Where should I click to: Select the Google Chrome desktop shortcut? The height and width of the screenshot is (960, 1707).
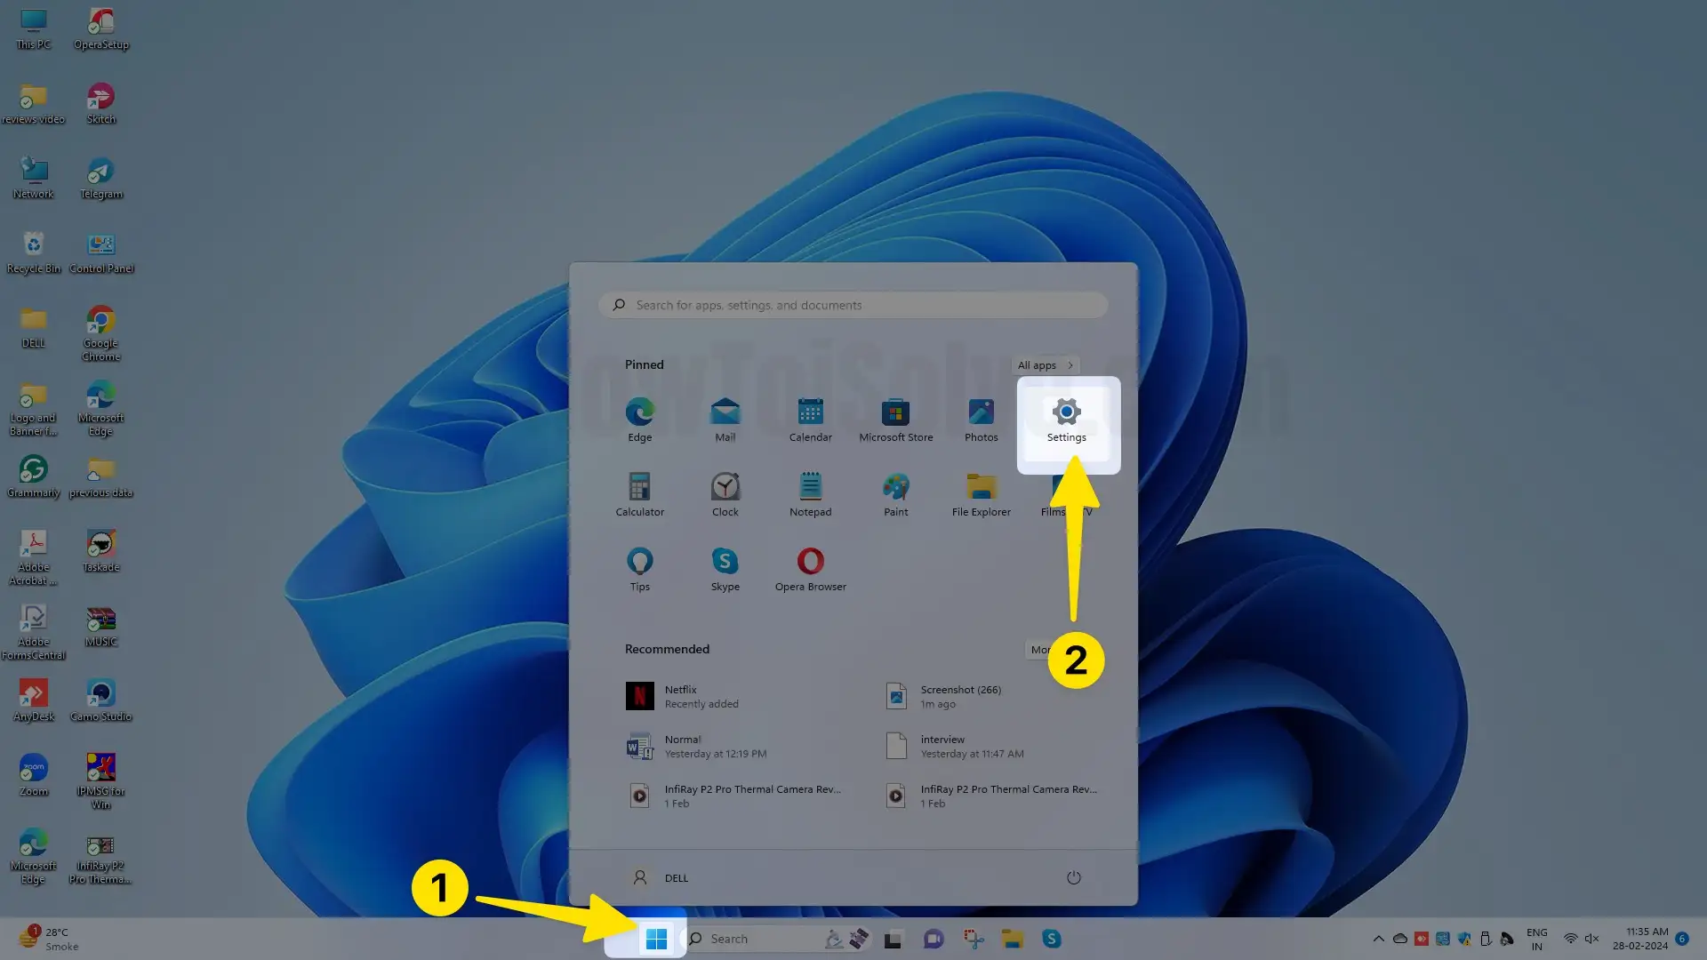[x=101, y=333]
